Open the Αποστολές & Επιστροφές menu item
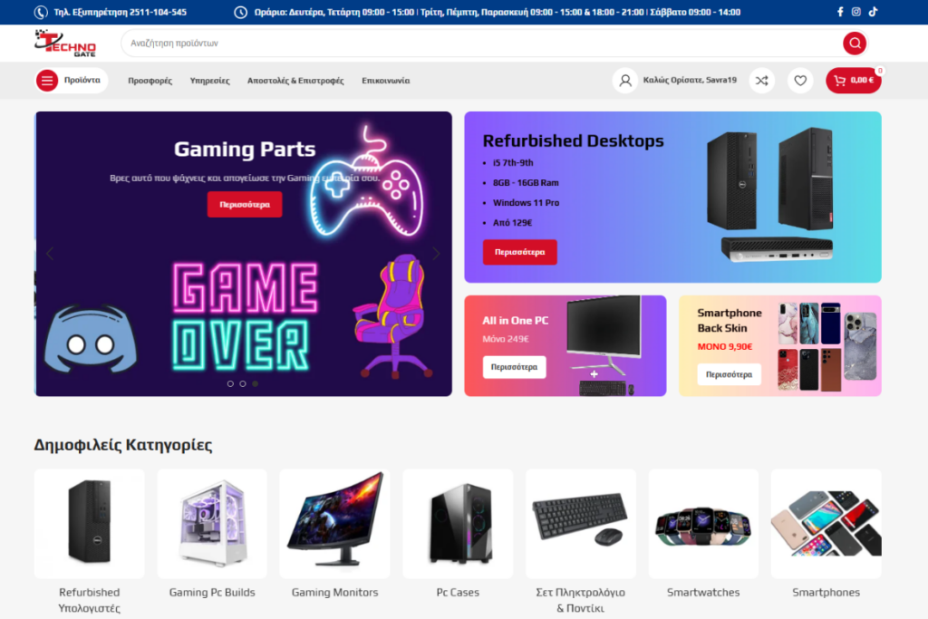 pyautogui.click(x=295, y=81)
